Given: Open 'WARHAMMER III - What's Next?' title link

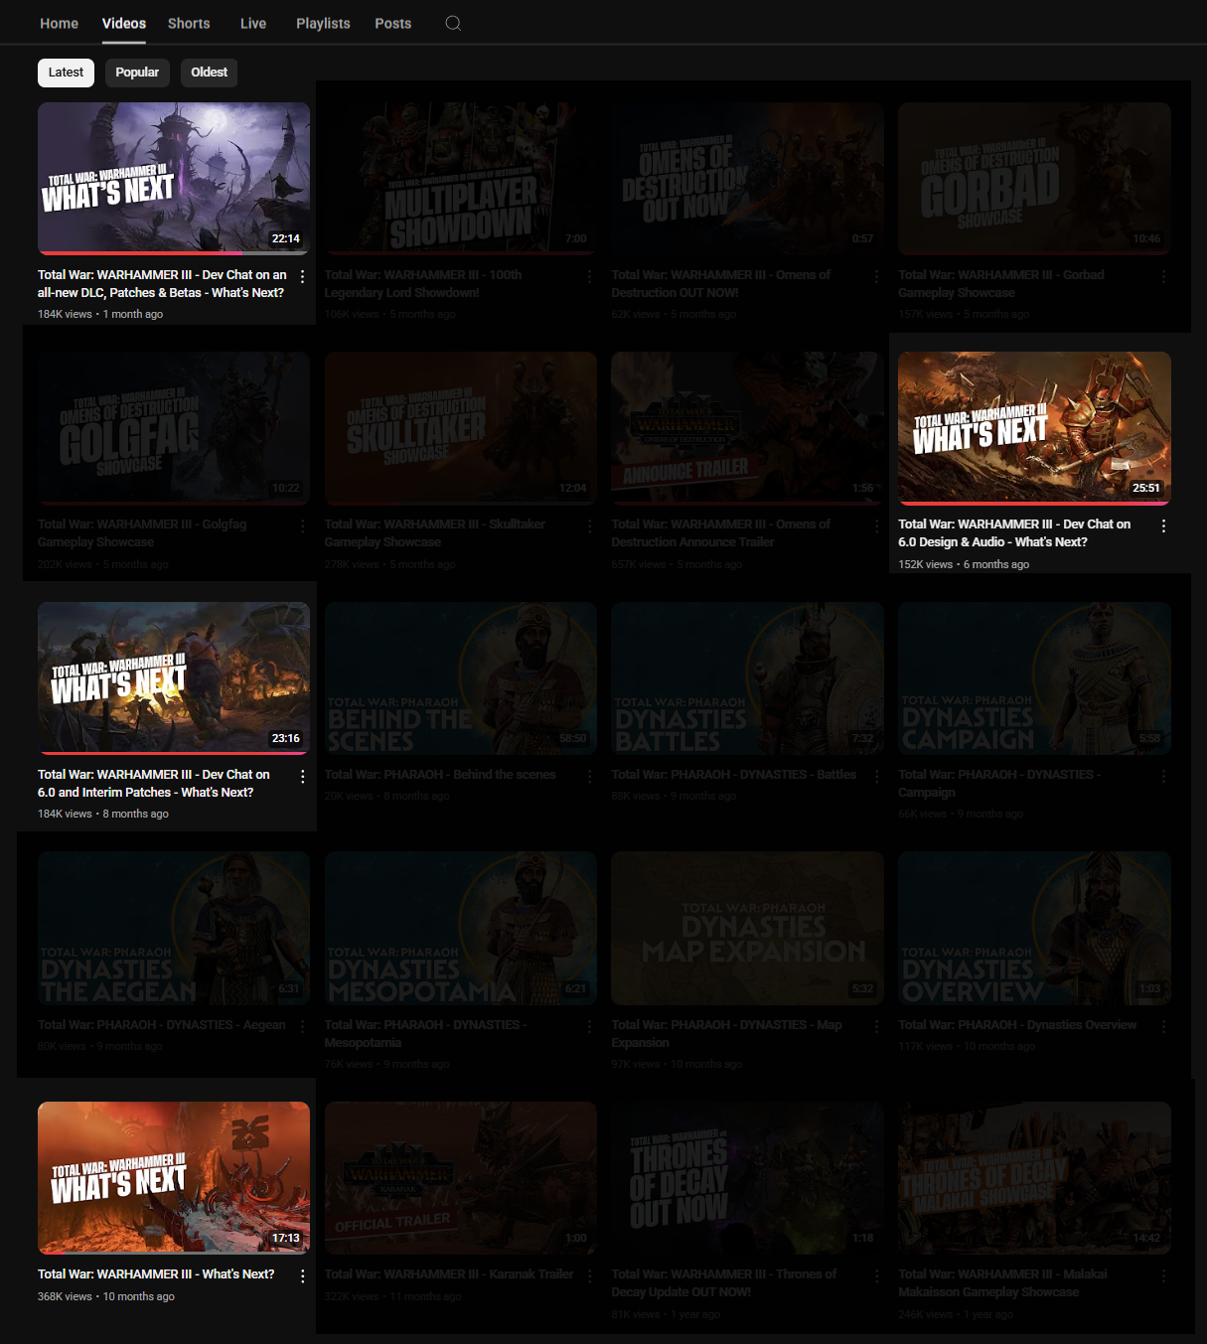Looking at the screenshot, I should (156, 1274).
